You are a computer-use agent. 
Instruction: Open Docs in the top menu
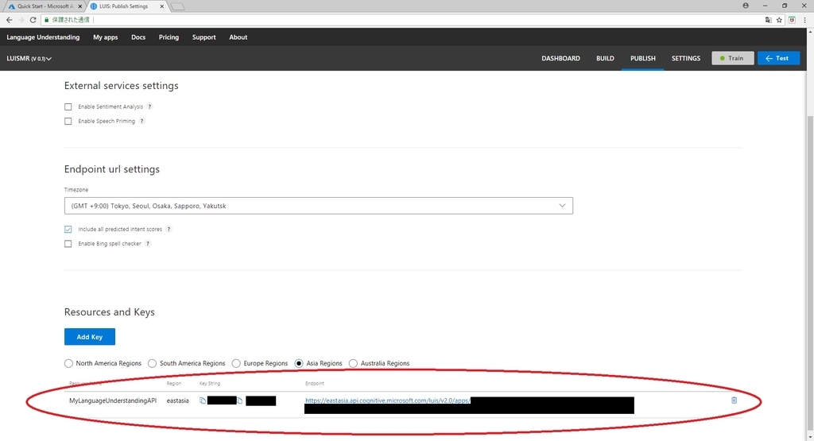pyautogui.click(x=138, y=37)
